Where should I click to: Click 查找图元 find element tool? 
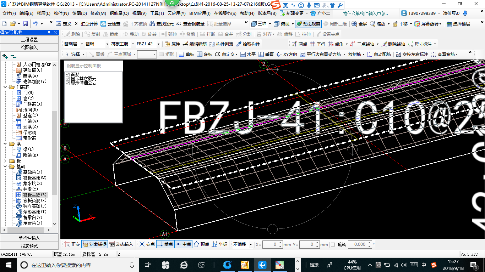click(x=162, y=24)
